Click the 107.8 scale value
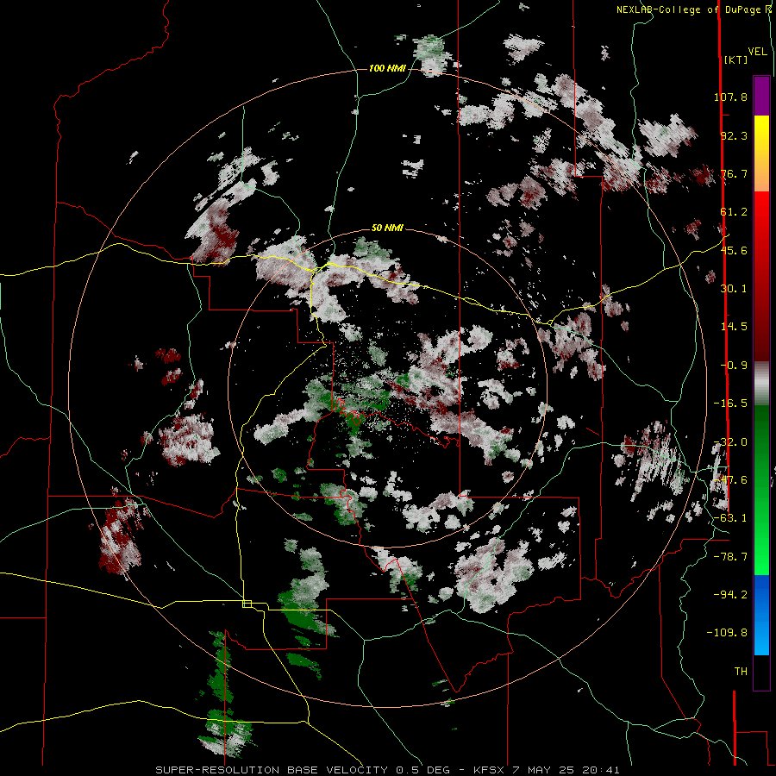Screen dimensions: 776x776 click(730, 97)
